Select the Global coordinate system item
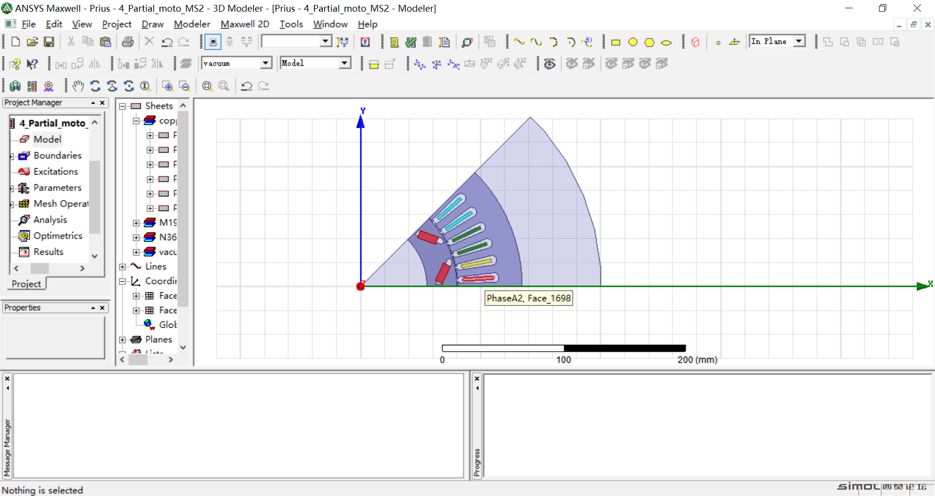The image size is (935, 496). [x=168, y=325]
